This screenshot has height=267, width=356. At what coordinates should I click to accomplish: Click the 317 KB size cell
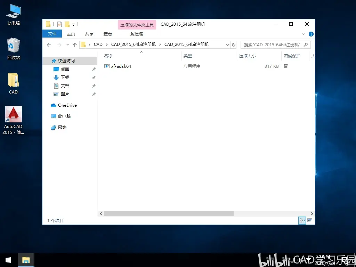pos(272,66)
